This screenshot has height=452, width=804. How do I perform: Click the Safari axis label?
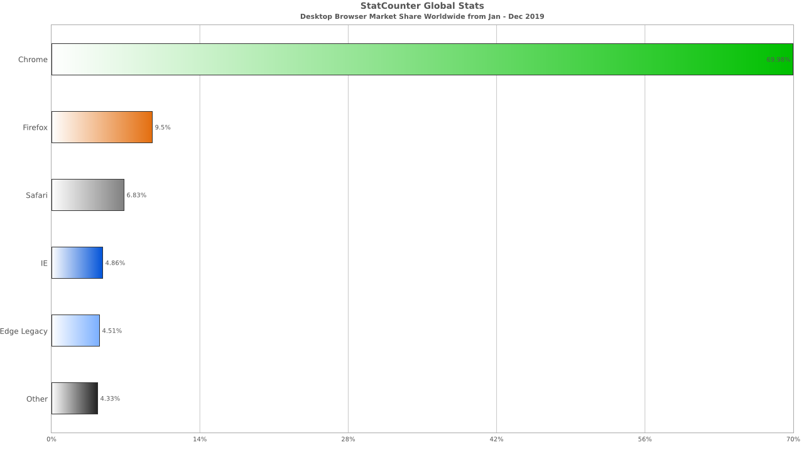click(36, 195)
